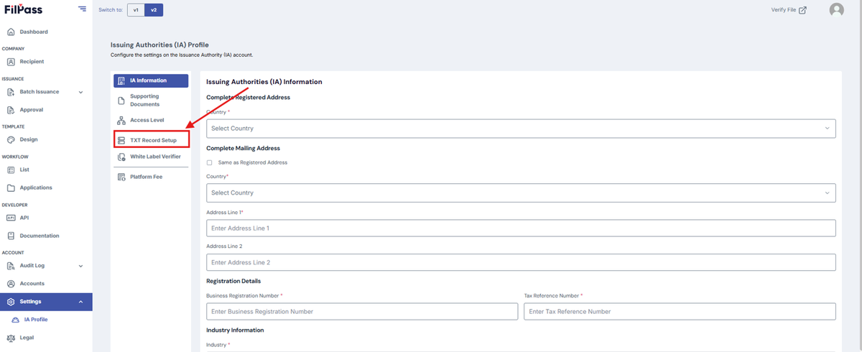Open the White Label Verifier section
Viewport: 862px width, 352px height.
[x=151, y=157]
